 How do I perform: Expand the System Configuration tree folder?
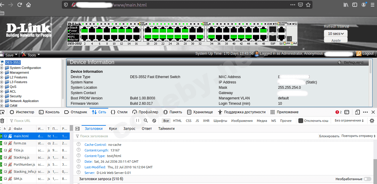point(2,68)
